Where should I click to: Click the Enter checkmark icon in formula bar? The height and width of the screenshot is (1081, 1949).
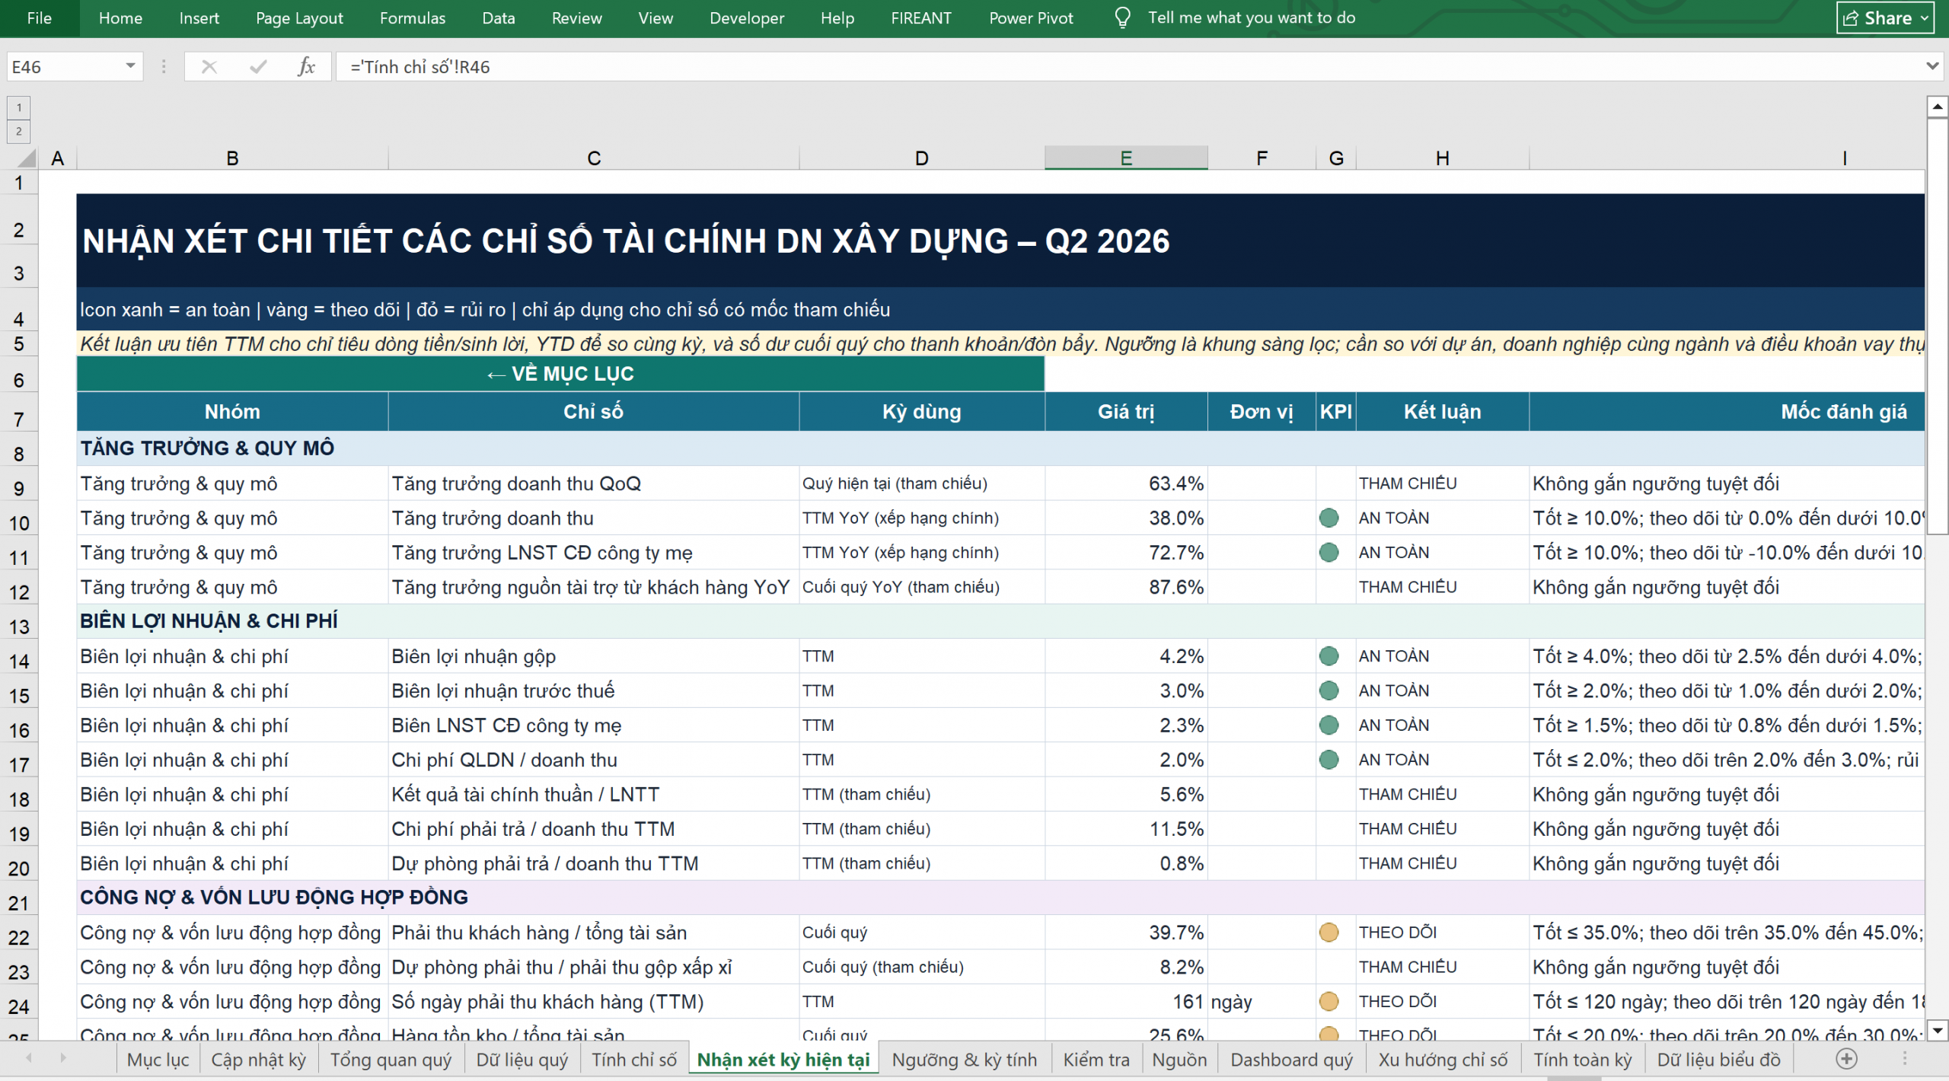pos(258,67)
